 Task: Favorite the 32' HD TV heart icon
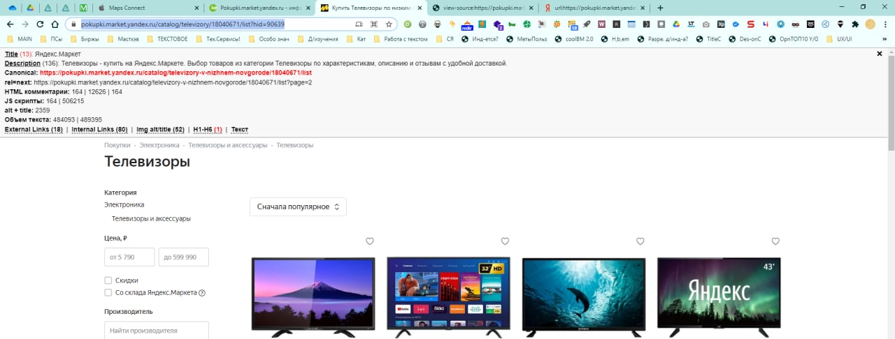[505, 241]
